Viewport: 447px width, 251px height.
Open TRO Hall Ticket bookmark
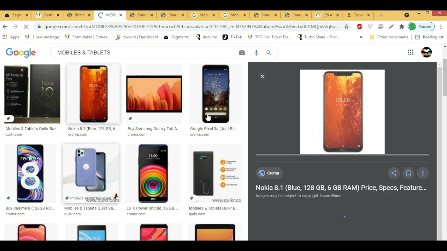pos(269,37)
